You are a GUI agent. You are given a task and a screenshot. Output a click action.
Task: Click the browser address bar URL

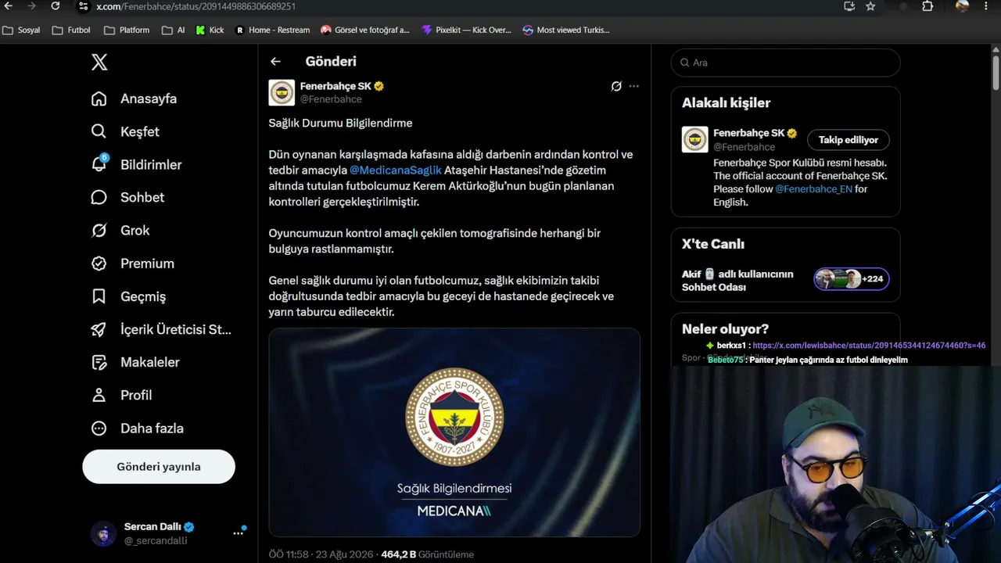[x=196, y=6]
